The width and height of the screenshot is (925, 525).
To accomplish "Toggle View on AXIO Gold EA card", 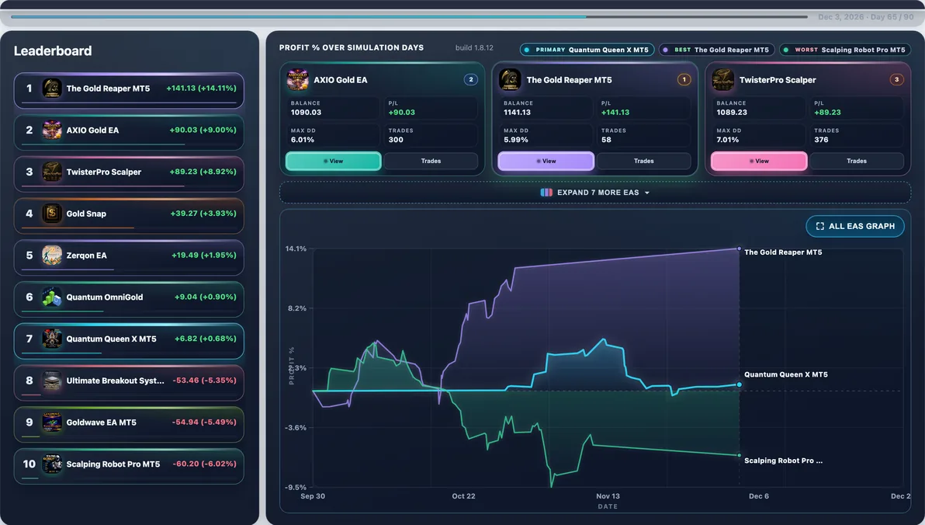I will coord(334,162).
